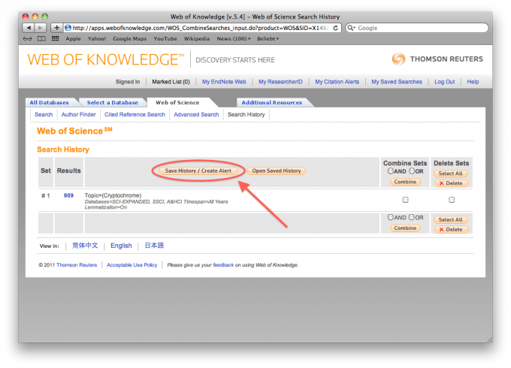Select the top AND radio button
511x368 pixels.
391,171
